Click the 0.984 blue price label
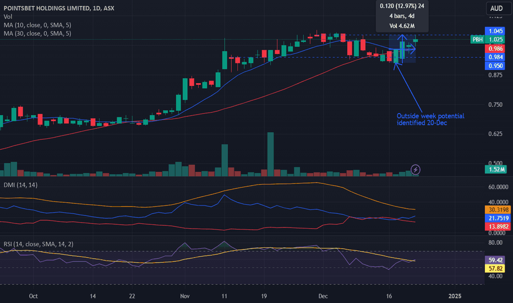Image resolution: width=513 pixels, height=303 pixels. click(x=495, y=57)
